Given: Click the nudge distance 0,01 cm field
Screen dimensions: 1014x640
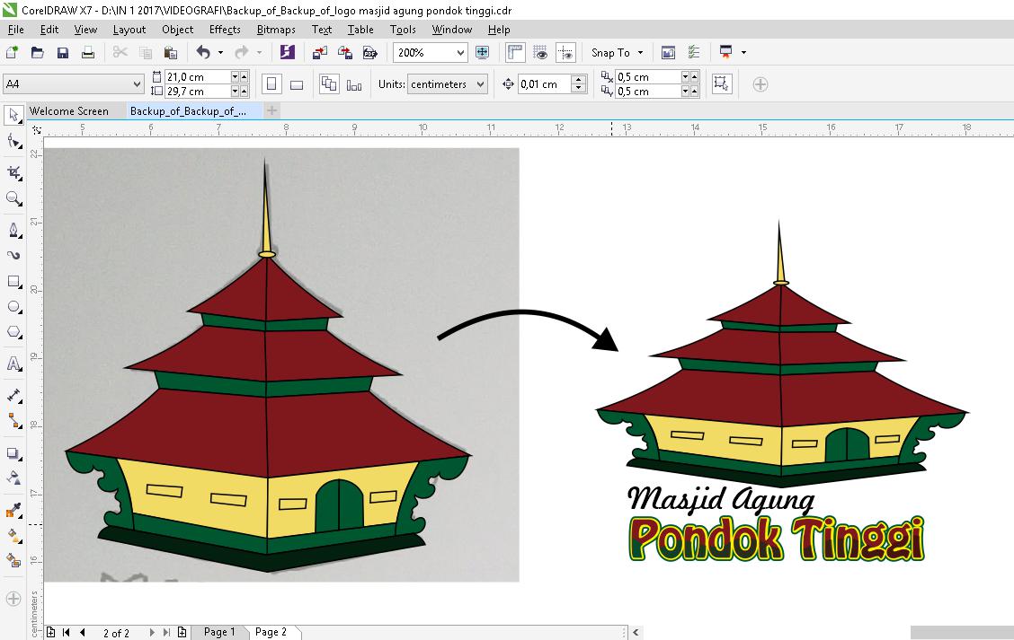Looking at the screenshot, I should click(544, 84).
